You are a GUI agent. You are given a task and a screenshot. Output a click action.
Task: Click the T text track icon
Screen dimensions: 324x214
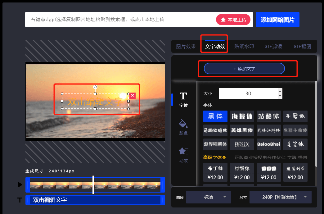point(20,200)
